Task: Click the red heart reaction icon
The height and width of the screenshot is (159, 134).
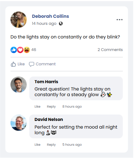Action: tap(20, 50)
